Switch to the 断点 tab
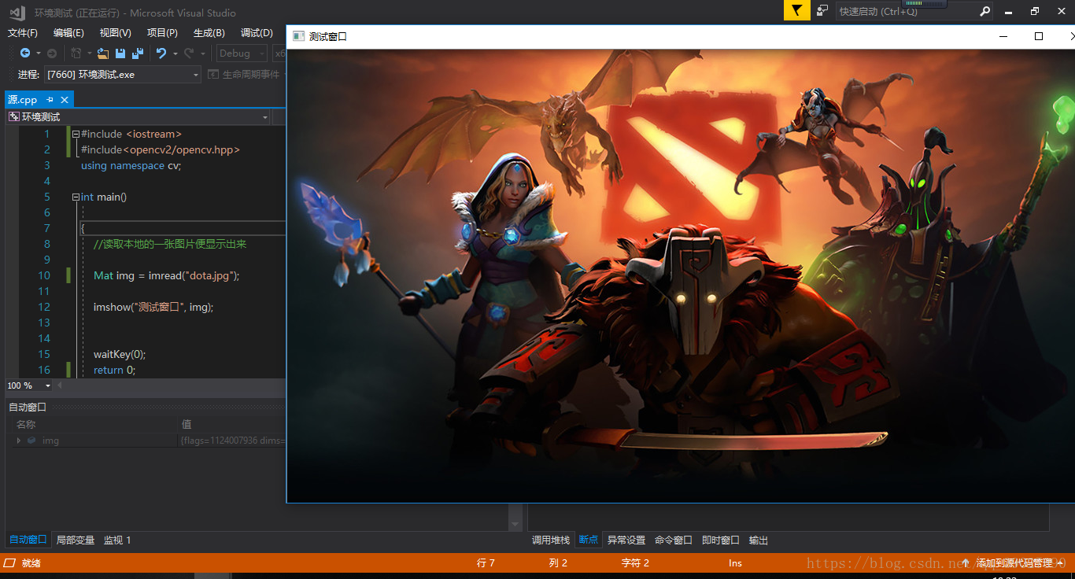1075x579 pixels. pos(589,540)
